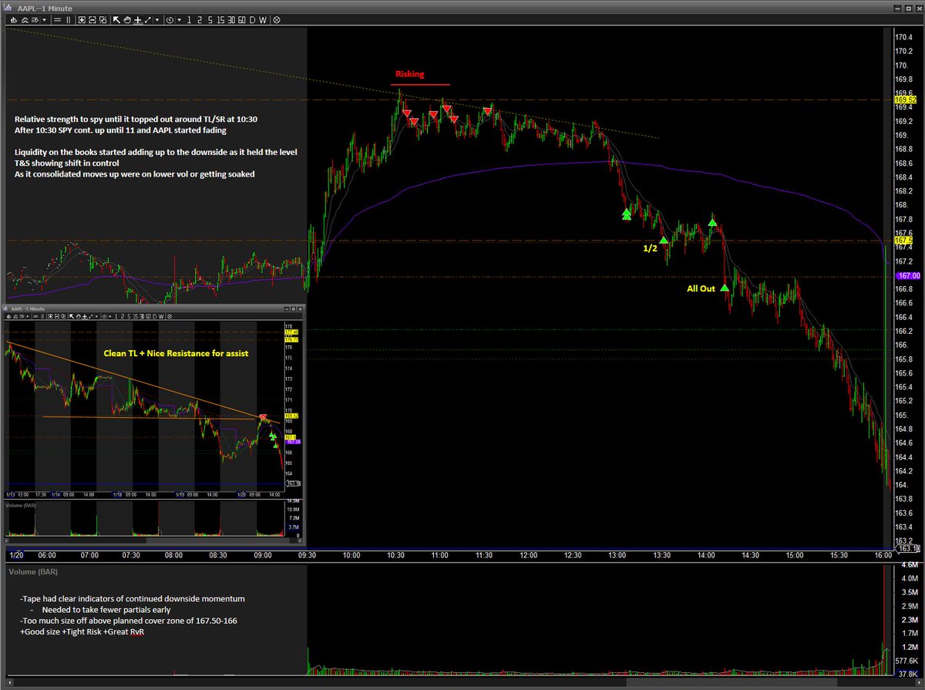The width and height of the screenshot is (925, 690).
Task: Switch 1 Minute chart to Weekly (W) timeframe
Action: (x=263, y=20)
